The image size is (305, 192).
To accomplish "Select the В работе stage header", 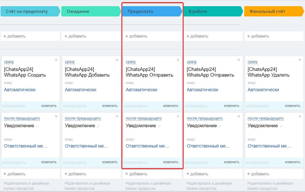I will 212,11.
